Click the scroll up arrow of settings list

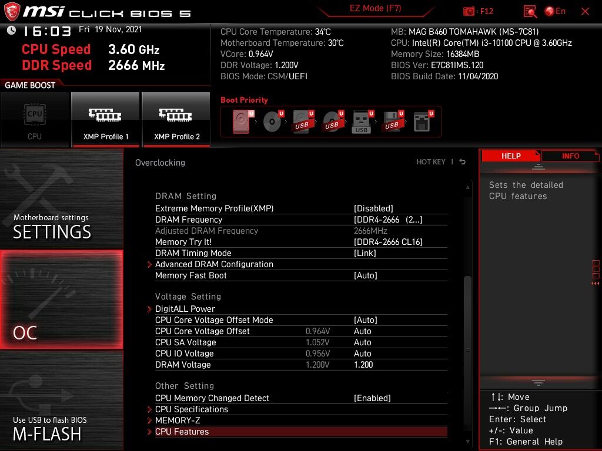(467, 187)
